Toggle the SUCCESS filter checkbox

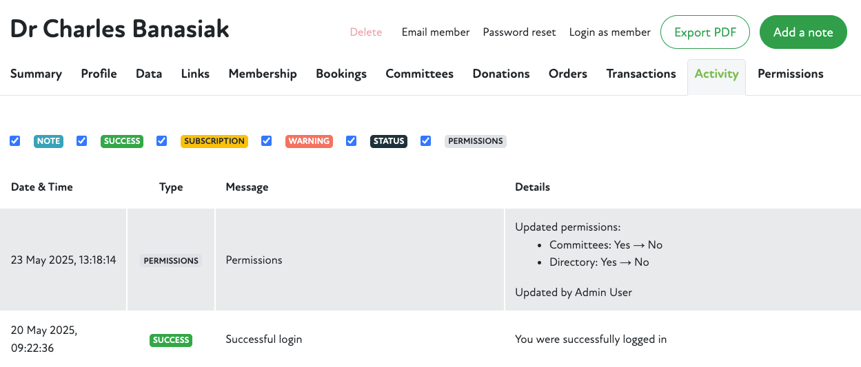coord(82,141)
